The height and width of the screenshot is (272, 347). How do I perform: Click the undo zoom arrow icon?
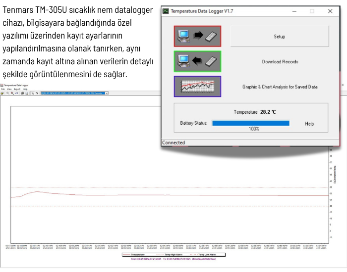coord(17,93)
